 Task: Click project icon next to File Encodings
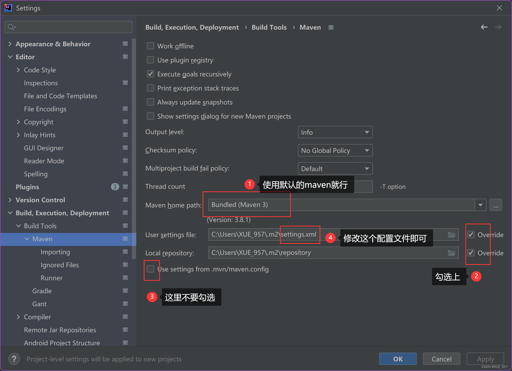pyautogui.click(x=125, y=109)
